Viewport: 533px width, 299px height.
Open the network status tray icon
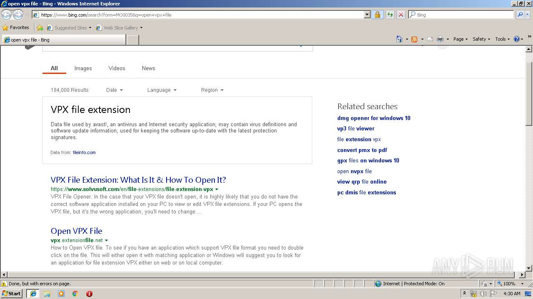473,294
